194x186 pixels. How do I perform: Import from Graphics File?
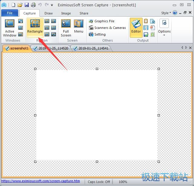tap(101, 21)
